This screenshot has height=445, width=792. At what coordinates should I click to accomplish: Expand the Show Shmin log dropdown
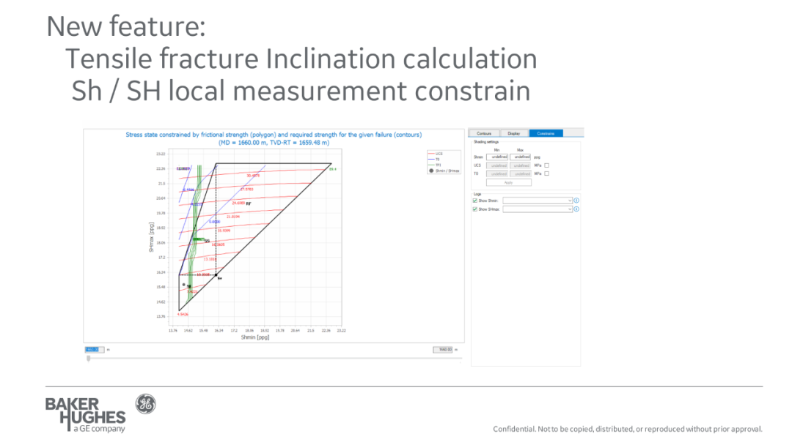click(538, 201)
